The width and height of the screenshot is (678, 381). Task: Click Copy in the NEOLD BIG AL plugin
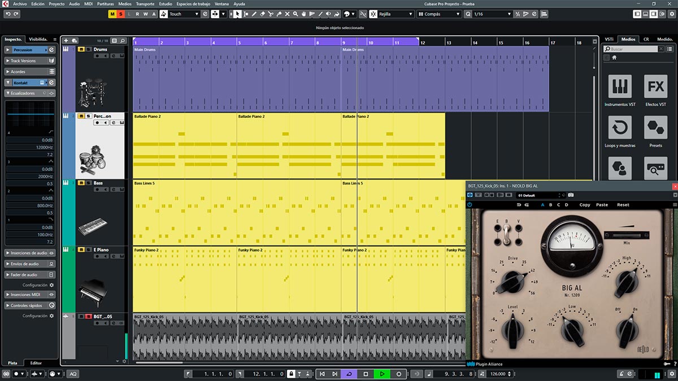coord(585,205)
